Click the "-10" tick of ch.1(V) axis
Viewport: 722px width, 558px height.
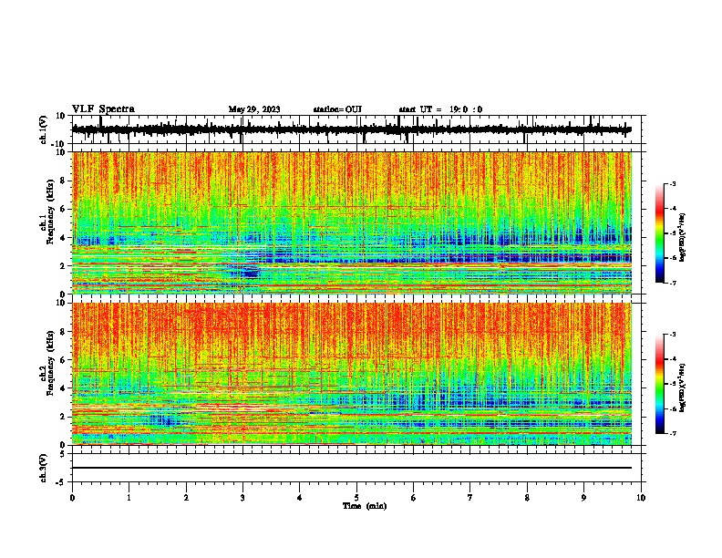59,144
